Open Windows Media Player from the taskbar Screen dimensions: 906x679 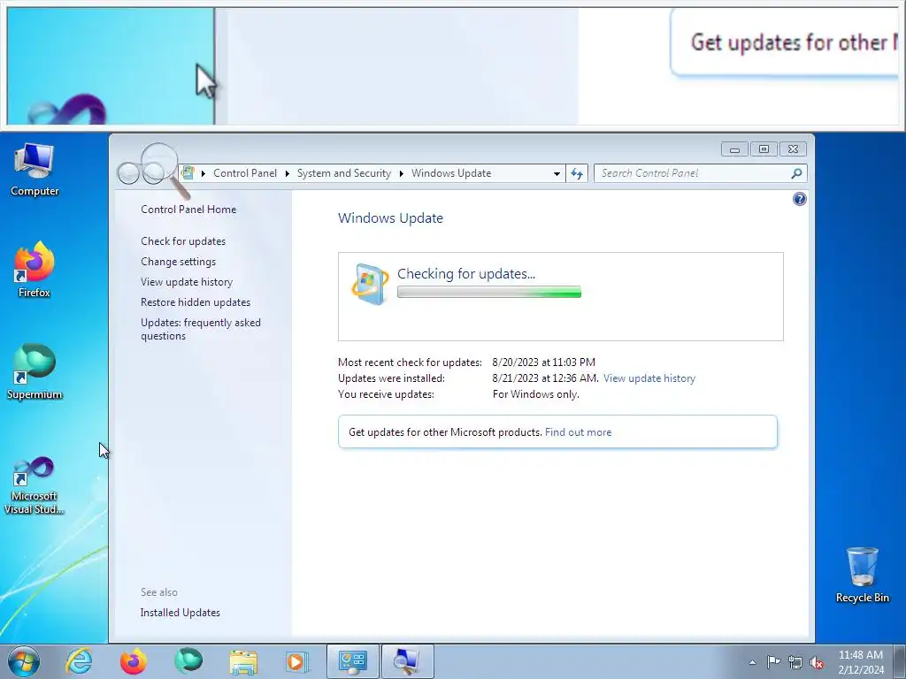point(298,661)
